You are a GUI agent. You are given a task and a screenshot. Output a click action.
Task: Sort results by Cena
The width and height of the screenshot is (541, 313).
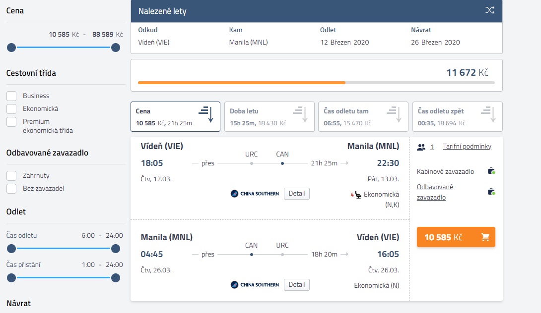pyautogui.click(x=175, y=116)
